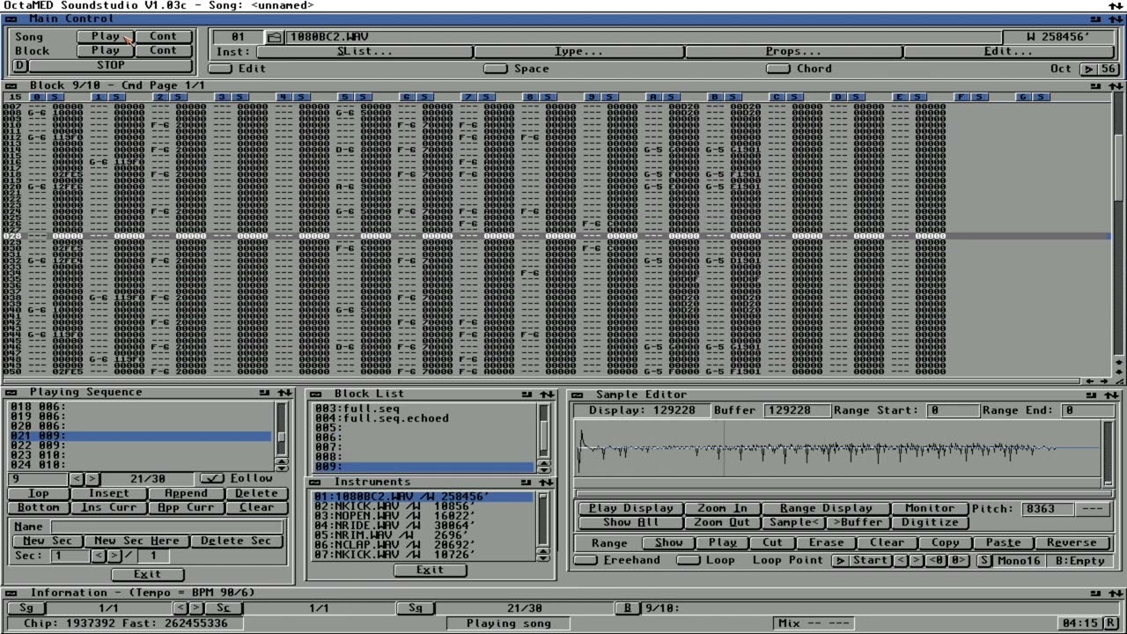1127x634 pixels.
Task: Click the instrument name field 1080BC2.WAV
Action: pos(643,37)
